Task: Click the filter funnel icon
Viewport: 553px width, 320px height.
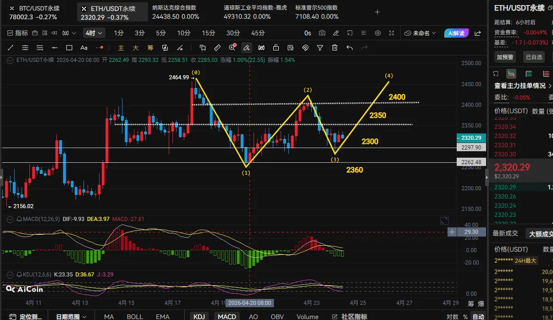Action: (x=321, y=48)
